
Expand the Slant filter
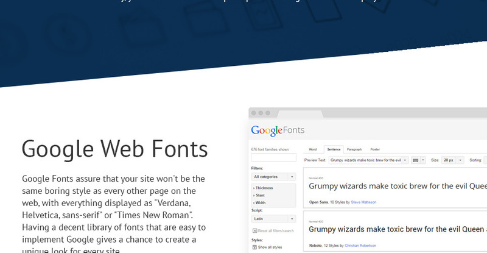[259, 196]
